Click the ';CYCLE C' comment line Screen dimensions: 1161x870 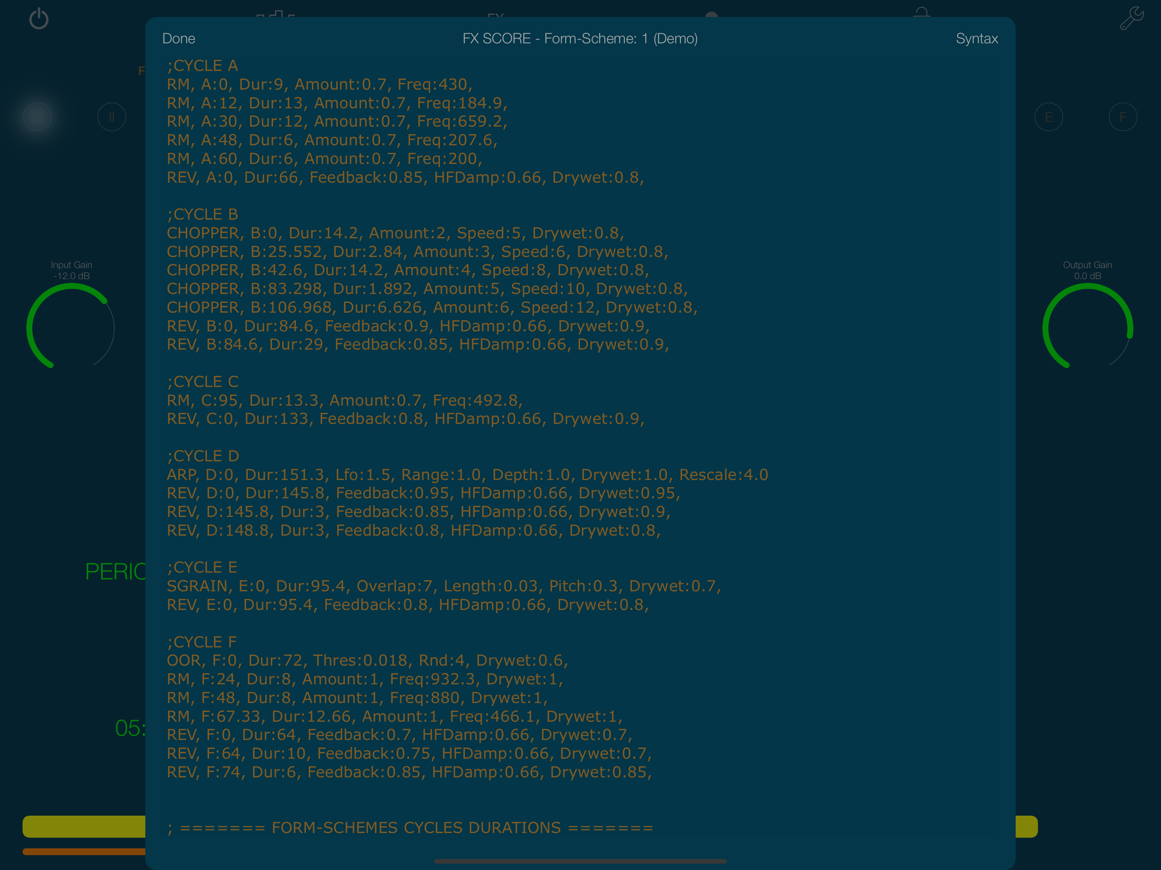203,381
